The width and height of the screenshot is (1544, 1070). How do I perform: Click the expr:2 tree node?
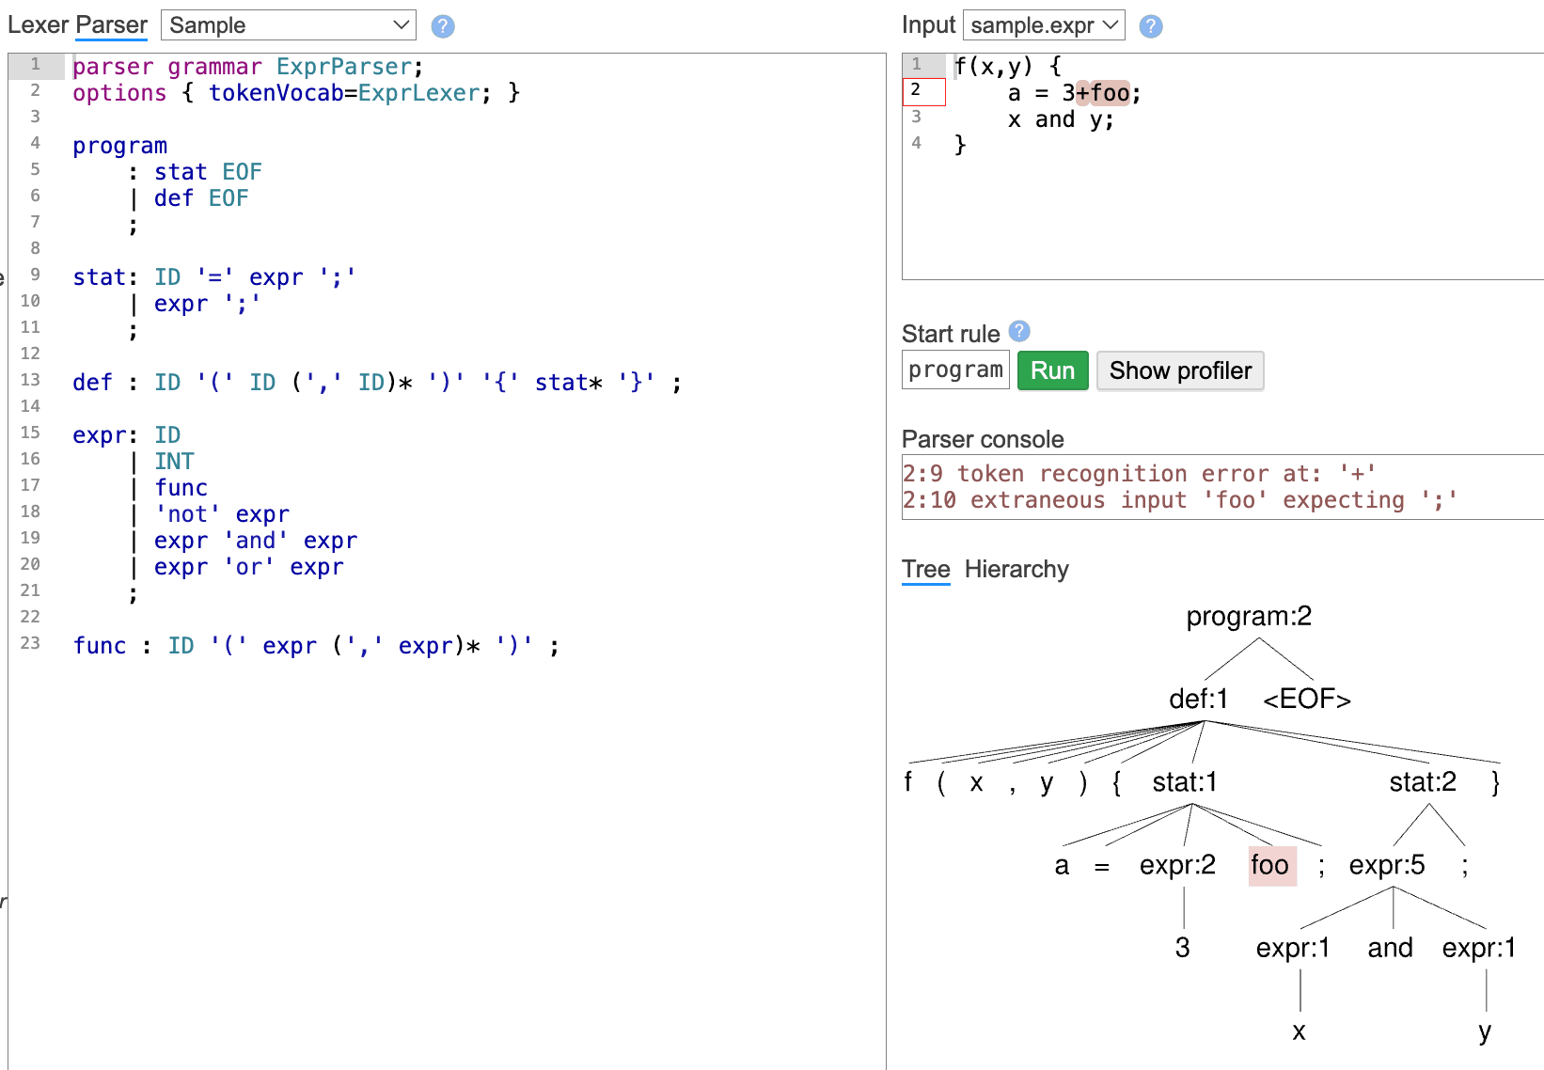[x=1177, y=865]
